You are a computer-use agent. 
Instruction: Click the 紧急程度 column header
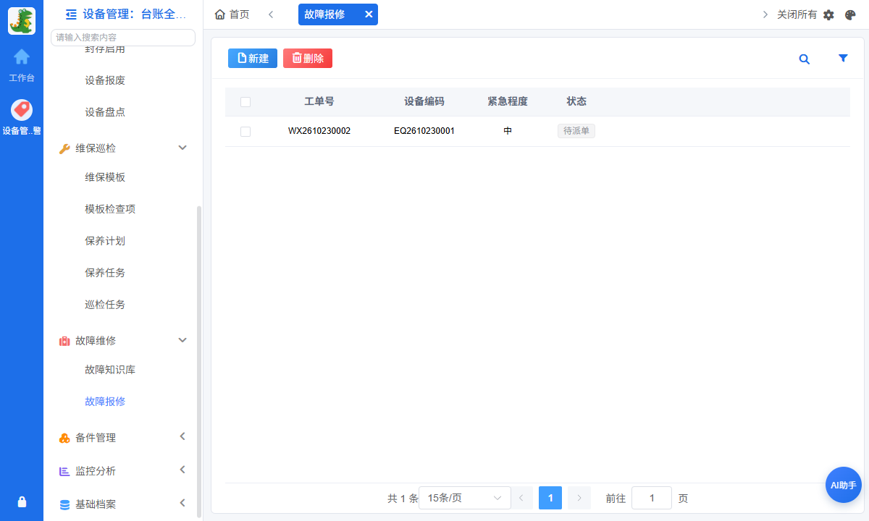coord(508,102)
